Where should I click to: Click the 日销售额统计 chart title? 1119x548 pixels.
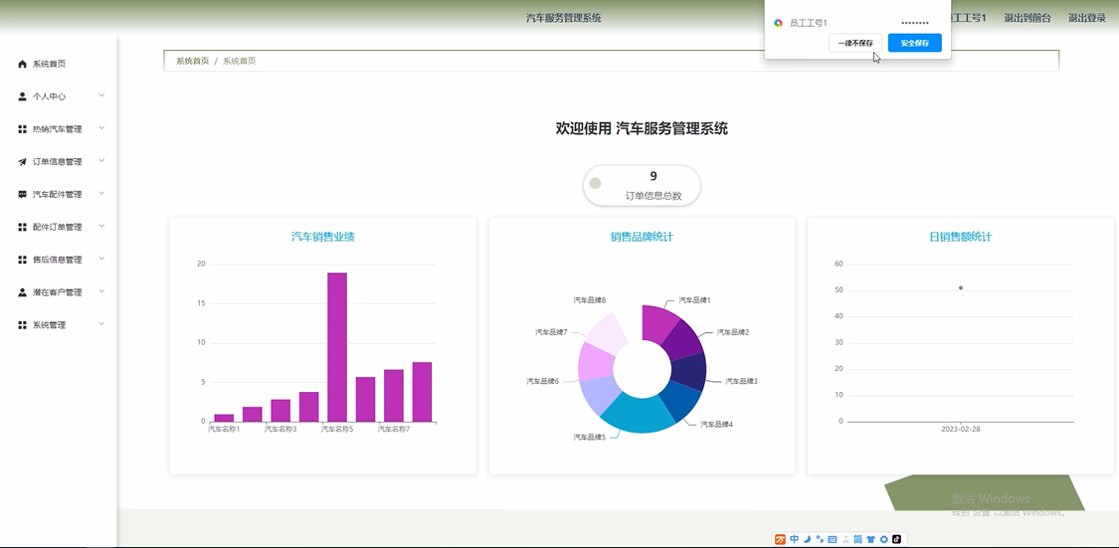click(x=960, y=237)
